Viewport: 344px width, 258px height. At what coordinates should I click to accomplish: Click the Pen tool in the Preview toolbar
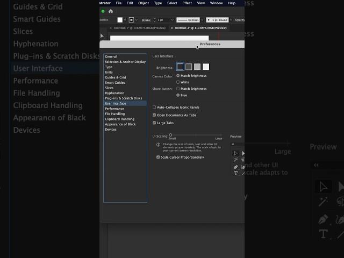coord(235,167)
